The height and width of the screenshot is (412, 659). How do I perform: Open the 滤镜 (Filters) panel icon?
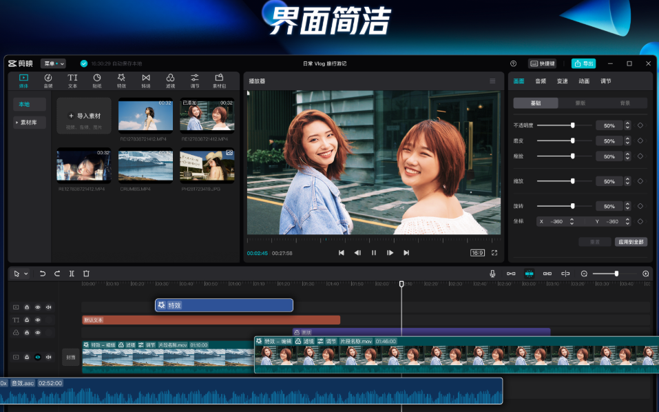point(170,81)
